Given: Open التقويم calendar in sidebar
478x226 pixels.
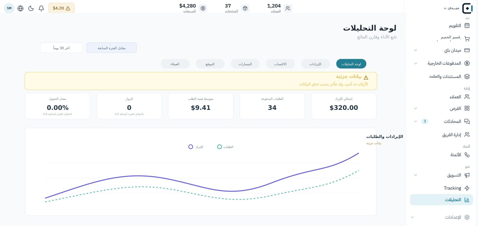Looking at the screenshot, I should 441,26.
